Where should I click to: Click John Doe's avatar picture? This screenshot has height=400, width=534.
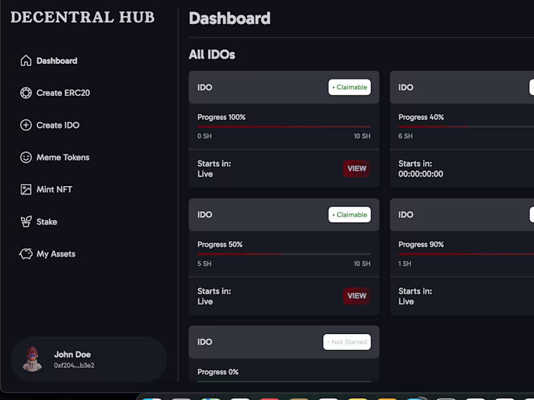pos(33,359)
